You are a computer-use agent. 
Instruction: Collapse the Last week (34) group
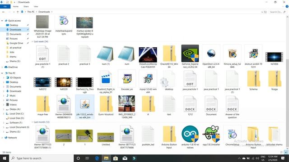tap(33, 41)
